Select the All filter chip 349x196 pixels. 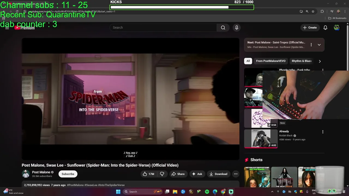pos(248,61)
